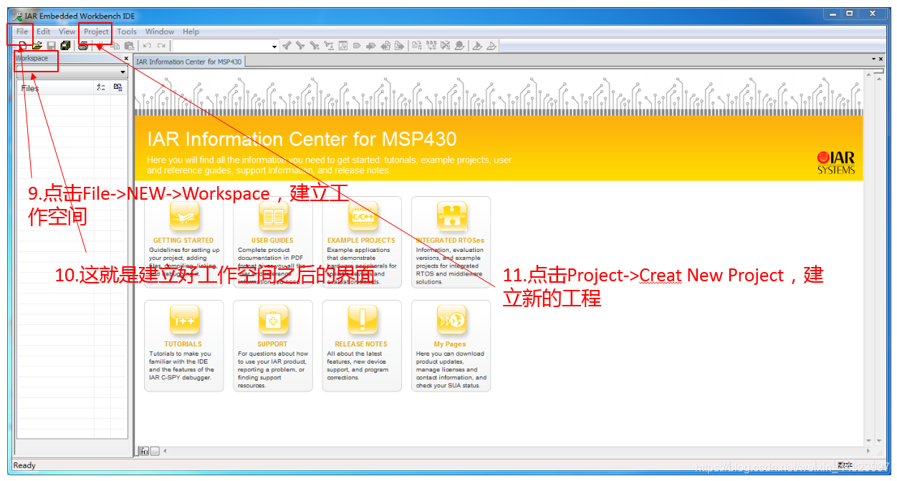Click the Debug without Downloading icon
897x481 pixels.
point(491,46)
